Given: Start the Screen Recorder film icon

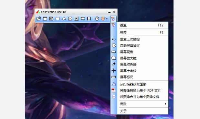Looking at the screenshot, I should click(x=89, y=19).
